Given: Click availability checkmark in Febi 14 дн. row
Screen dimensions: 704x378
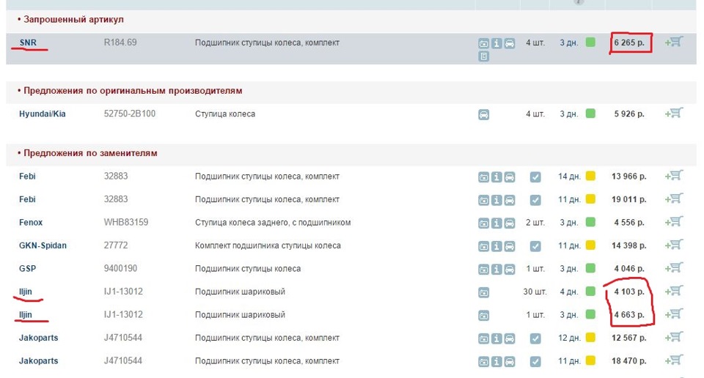Looking at the screenshot, I should tap(535, 177).
